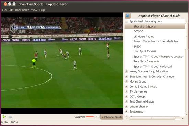The image size is (189, 126).
Task: Expand the News, Documentary, Education group
Action: coord(126,71)
